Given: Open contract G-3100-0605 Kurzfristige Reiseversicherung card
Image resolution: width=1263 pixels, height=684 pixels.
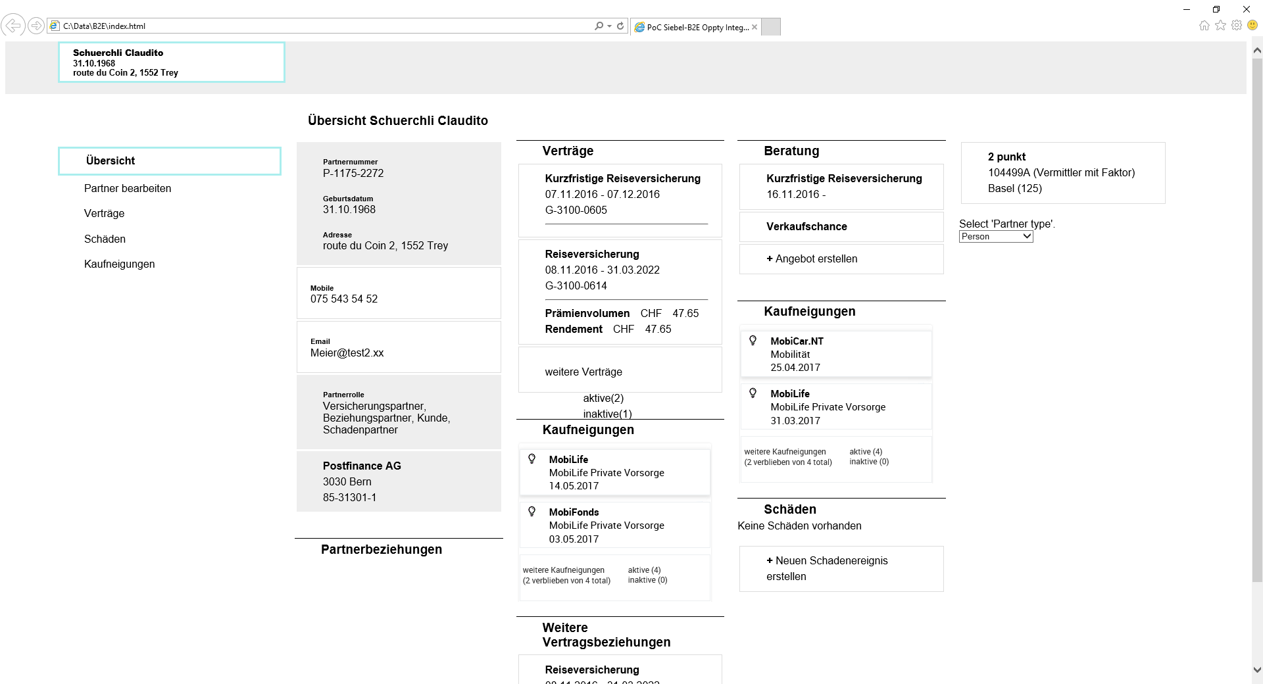Looking at the screenshot, I should (620, 201).
